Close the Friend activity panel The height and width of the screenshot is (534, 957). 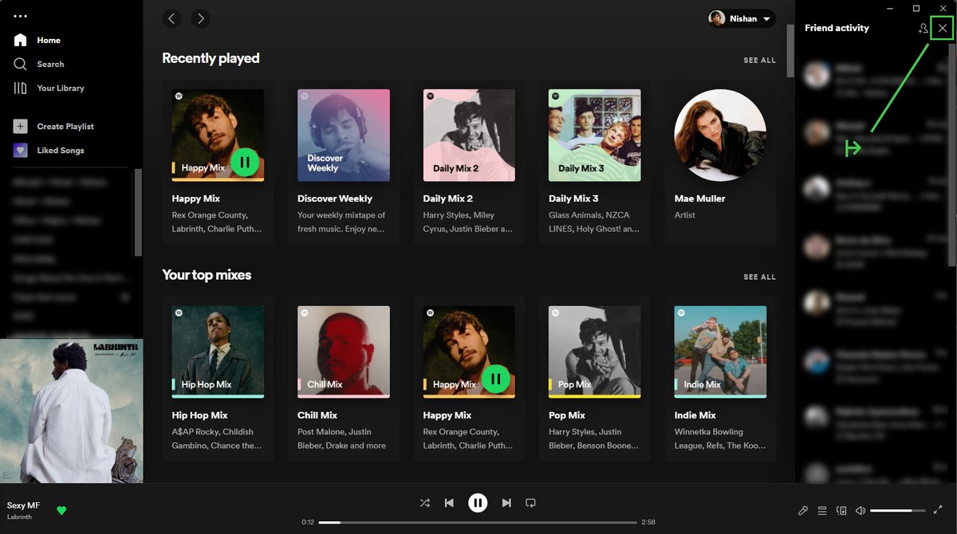coord(943,28)
